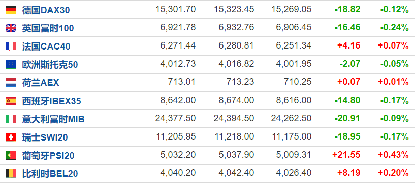Screen dimensions: 415x184
Task: Open the 法国CAC40 index link
Action: click(x=46, y=47)
